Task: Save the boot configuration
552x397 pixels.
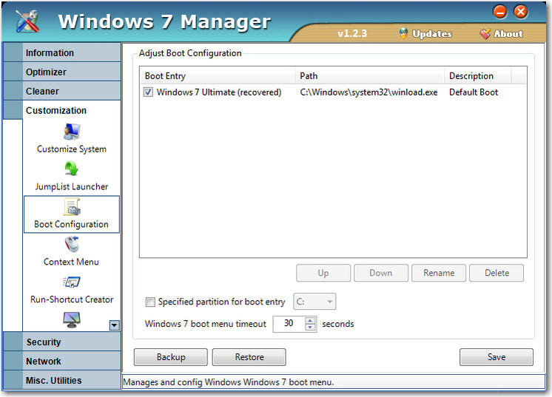Action: tap(497, 357)
